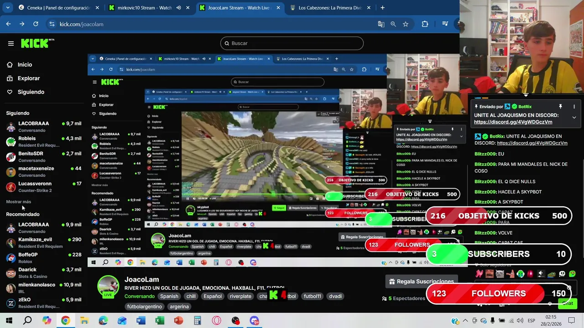Click the green Chat send button
Screen dimensions: 584x328
tap(567, 303)
